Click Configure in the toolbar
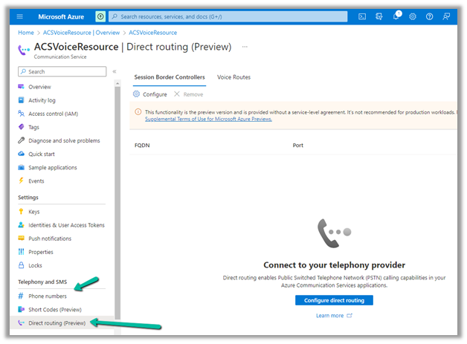Image resolution: width=467 pixels, height=344 pixels. click(x=149, y=94)
